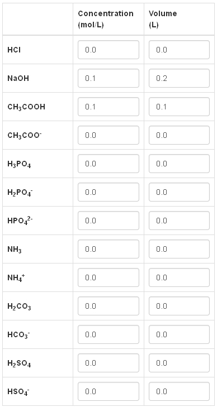Click the H2SO4 concentration field
217x407 pixels.
(108, 363)
